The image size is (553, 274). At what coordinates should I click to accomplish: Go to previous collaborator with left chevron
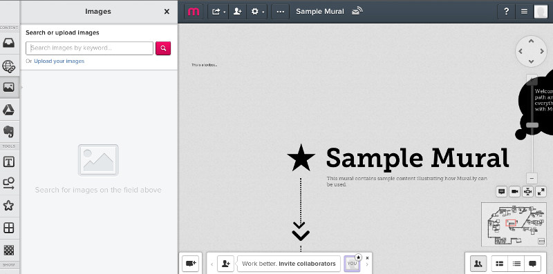pyautogui.click(x=212, y=264)
